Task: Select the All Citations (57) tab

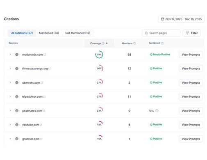Action: pos(22,33)
